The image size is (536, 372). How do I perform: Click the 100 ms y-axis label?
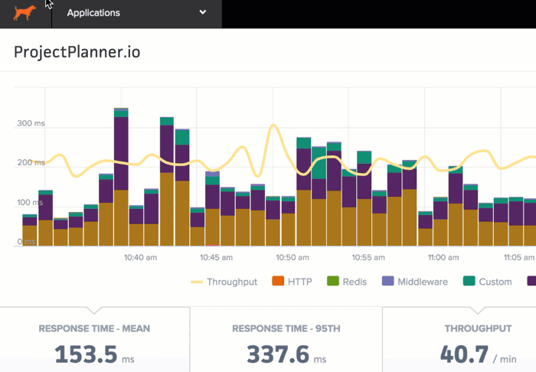(30, 203)
